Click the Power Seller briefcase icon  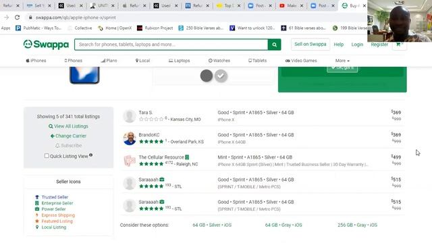37,209
